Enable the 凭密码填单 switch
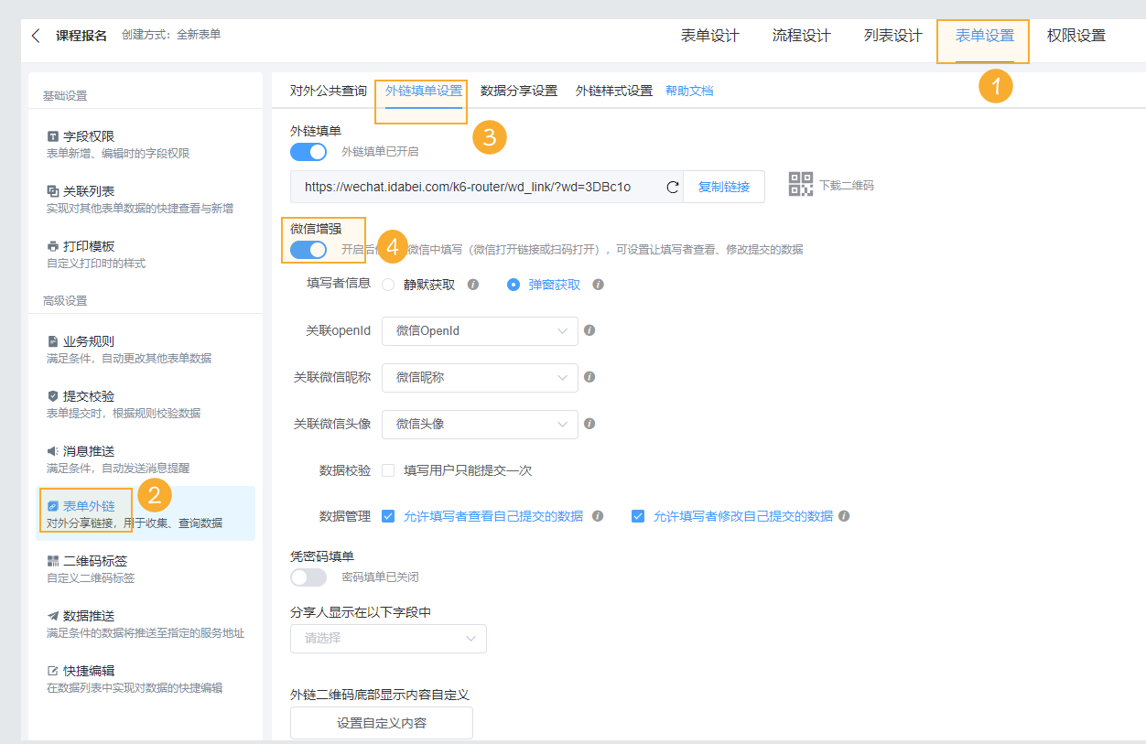This screenshot has height=744, width=1146. coord(308,577)
